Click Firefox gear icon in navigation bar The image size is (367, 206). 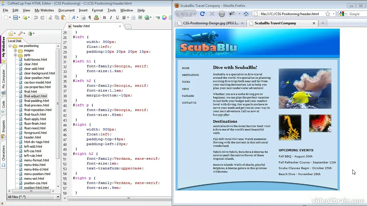click(x=222, y=14)
